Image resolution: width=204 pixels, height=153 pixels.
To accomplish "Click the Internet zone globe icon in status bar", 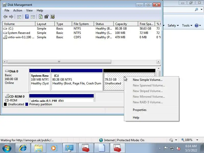I will click(101, 140).
